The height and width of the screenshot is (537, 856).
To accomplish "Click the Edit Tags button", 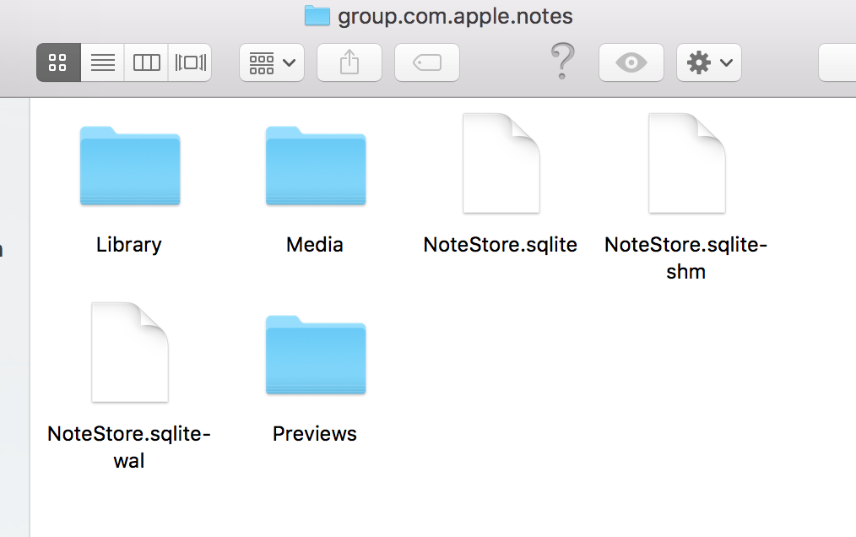I will pyautogui.click(x=427, y=62).
